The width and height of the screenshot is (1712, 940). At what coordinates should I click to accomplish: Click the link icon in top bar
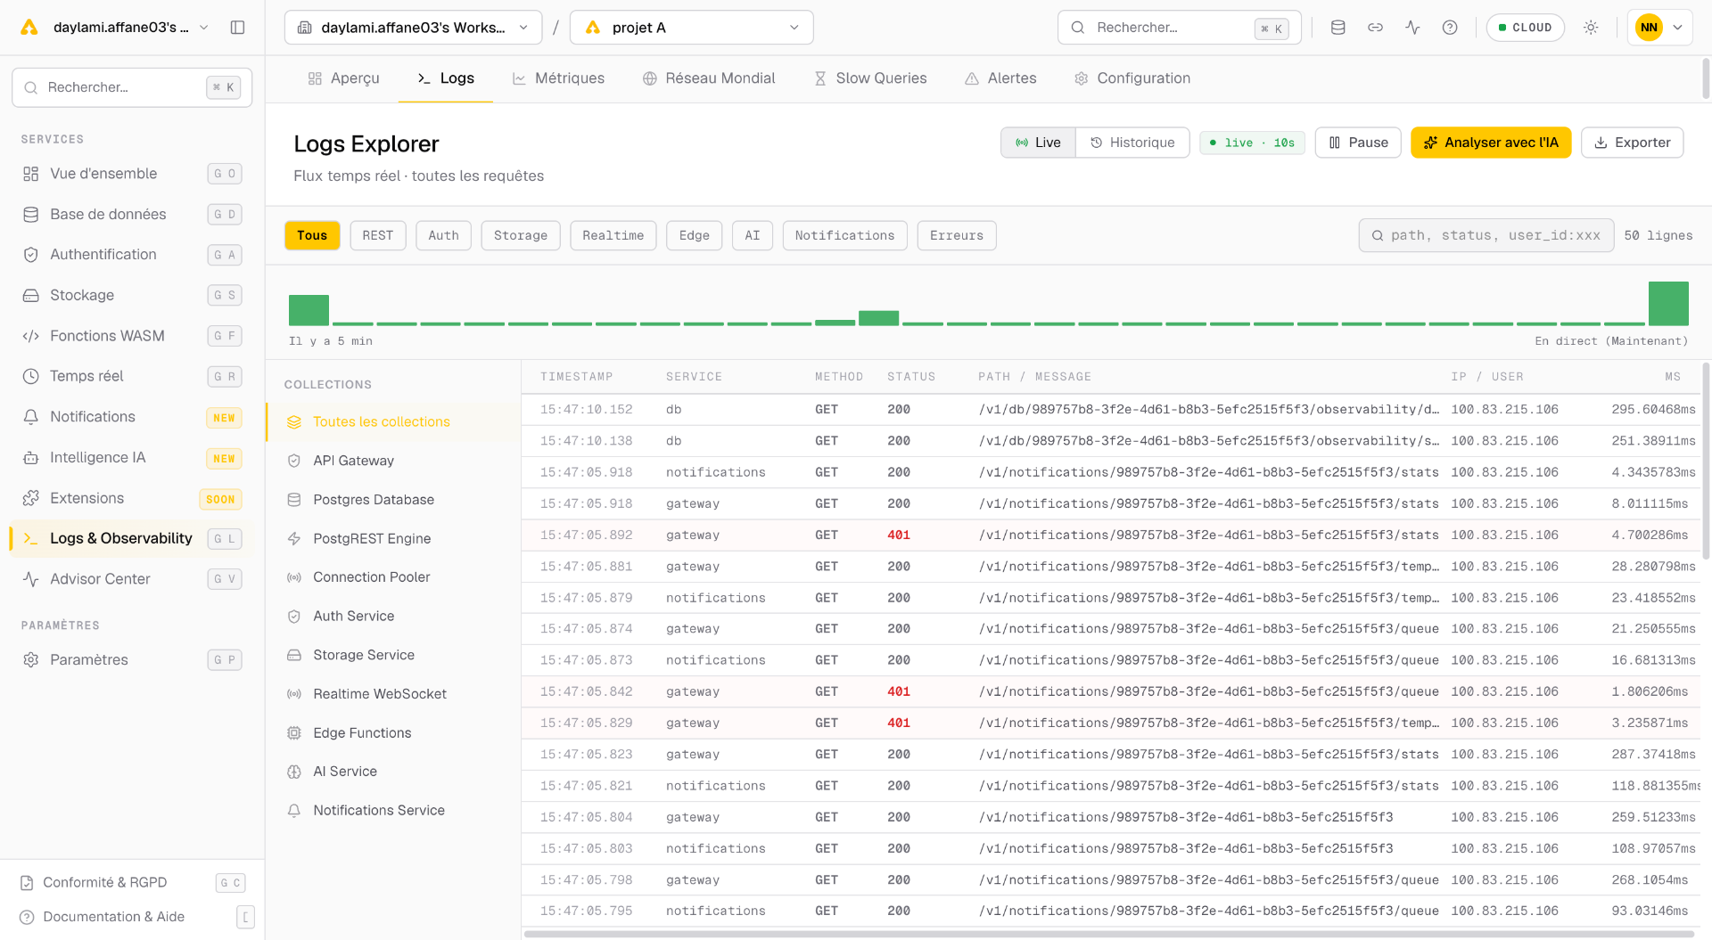[x=1375, y=28]
